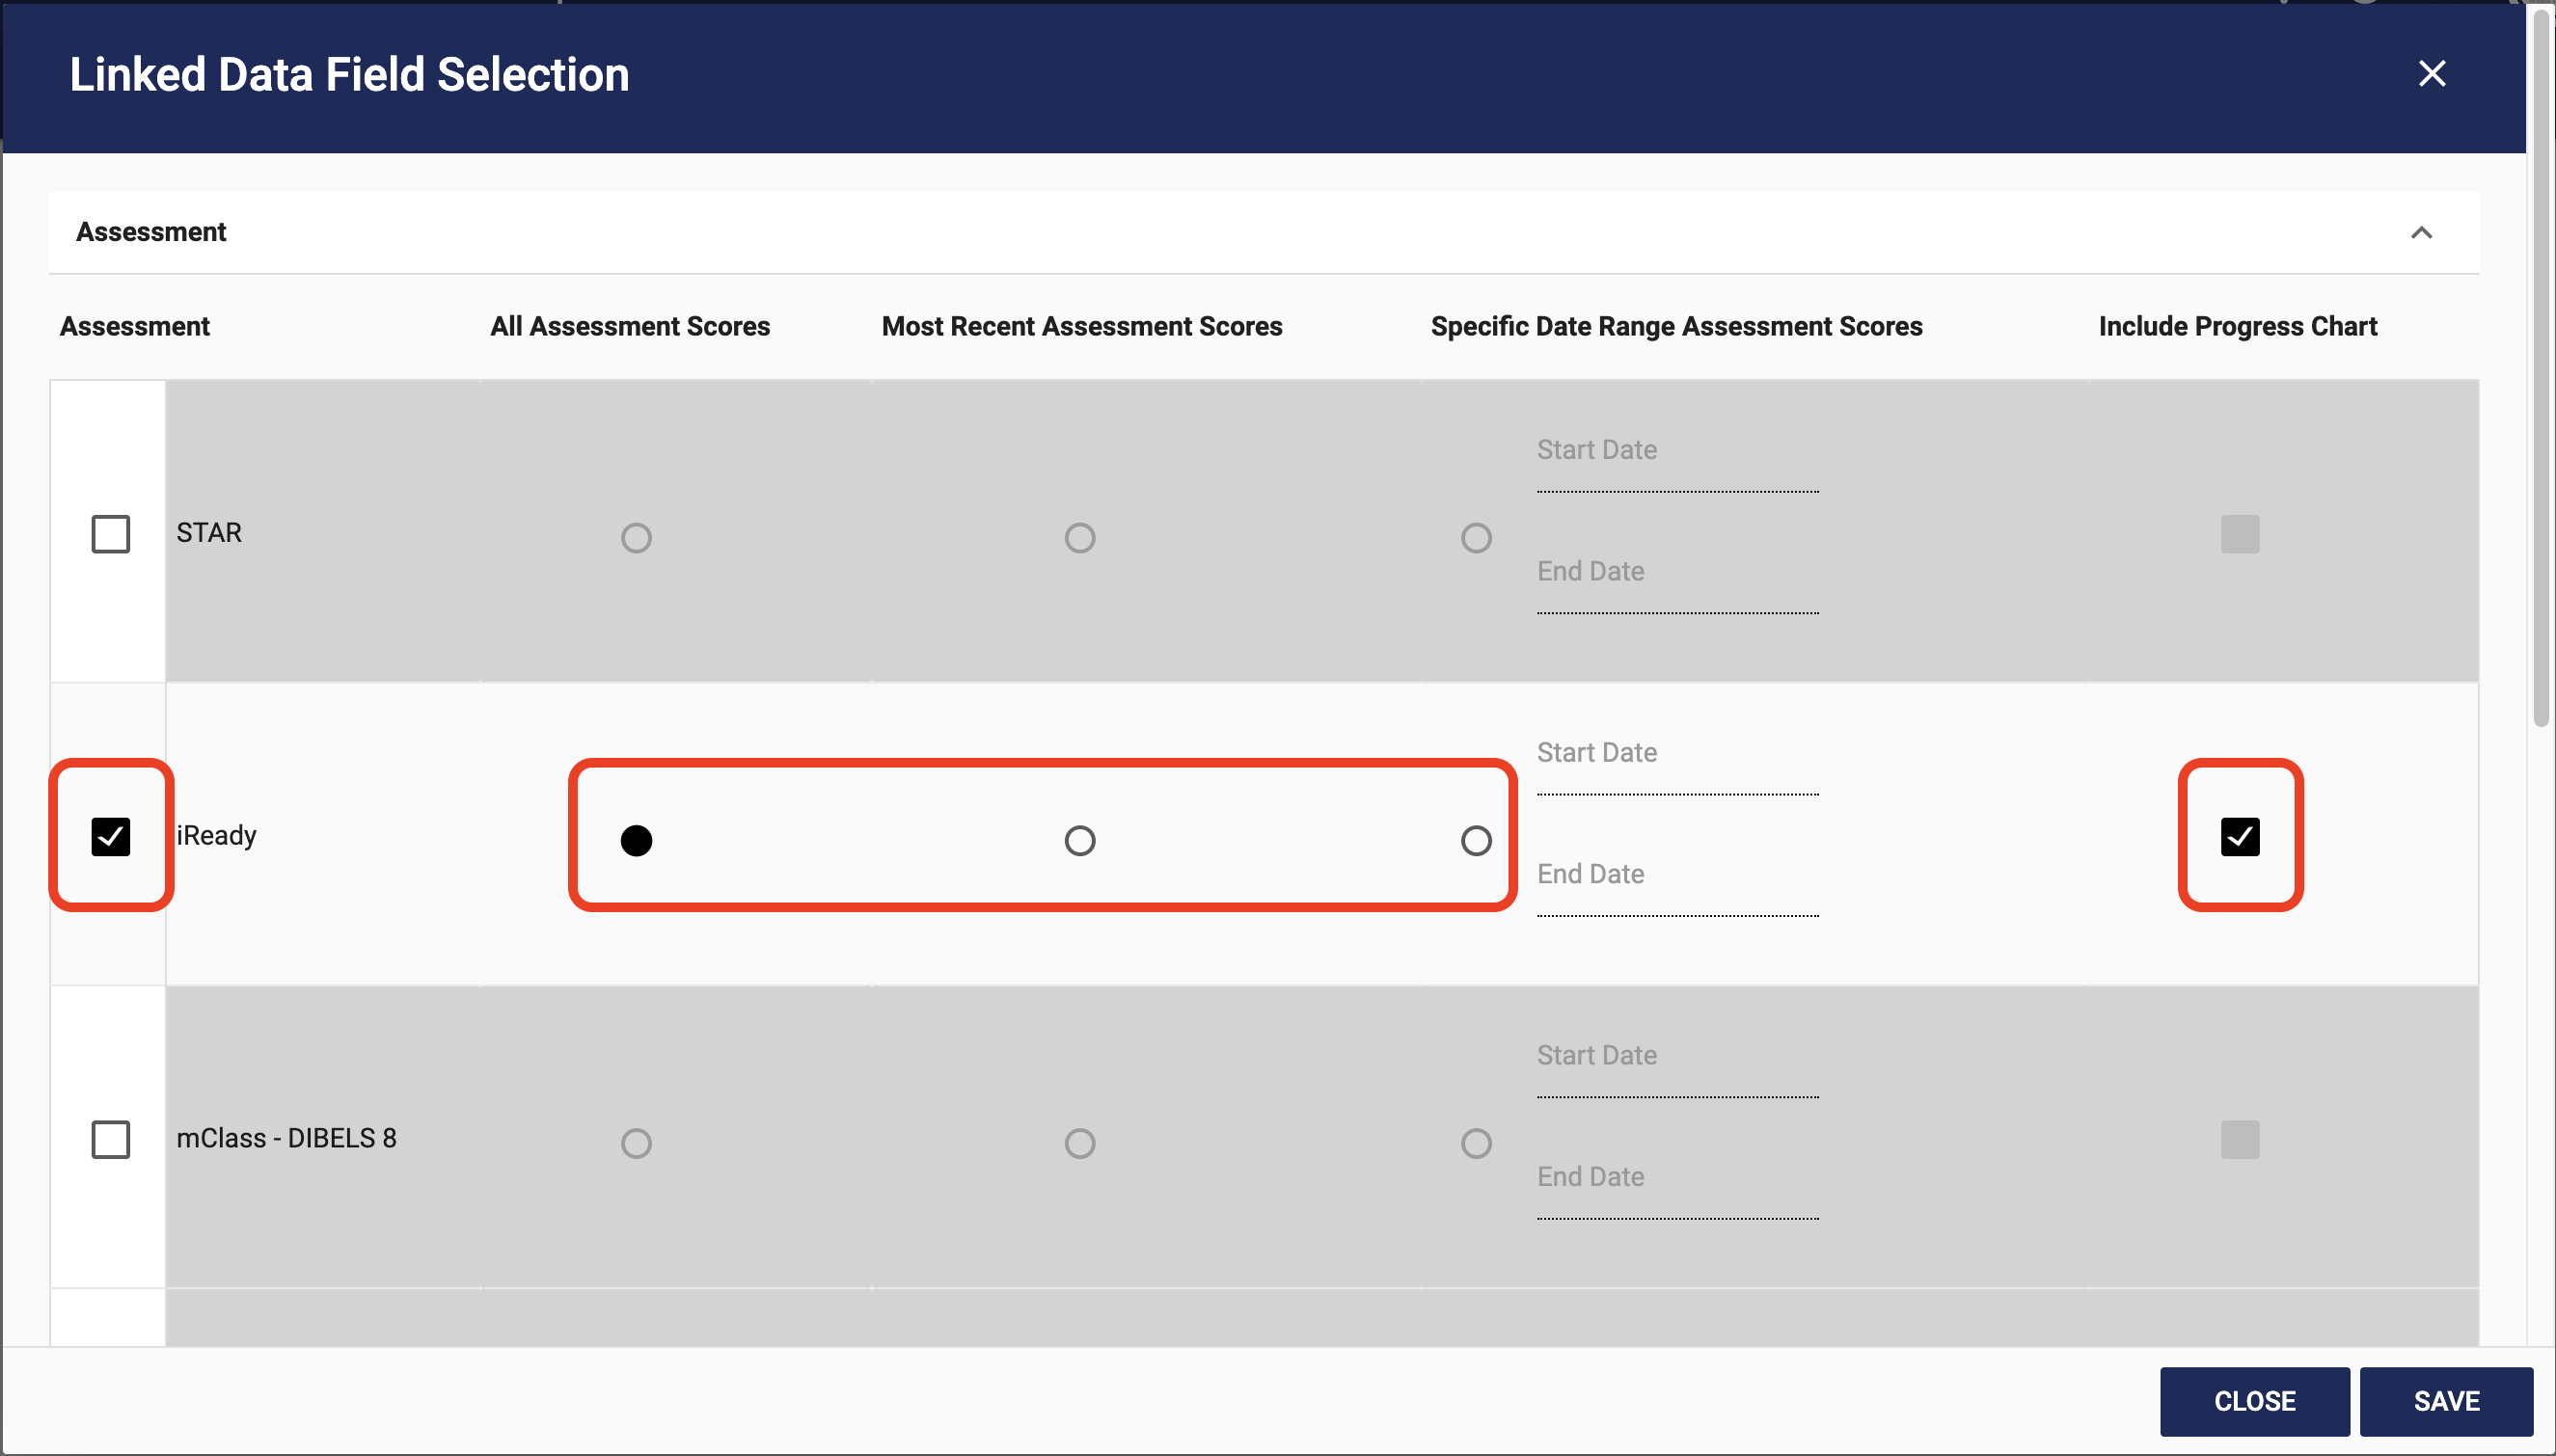This screenshot has width=2556, height=1456.
Task: Click the STAR Start Date field
Action: click(x=1676, y=471)
